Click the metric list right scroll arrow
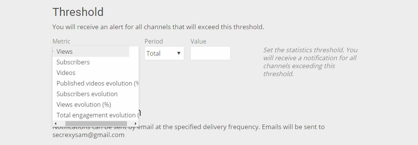418x145 pixels. coord(135,123)
